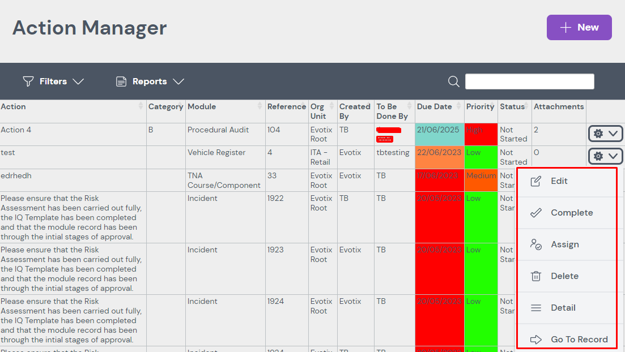Screen dimensions: 625x352
Task: Create a New action
Action: tap(579, 27)
